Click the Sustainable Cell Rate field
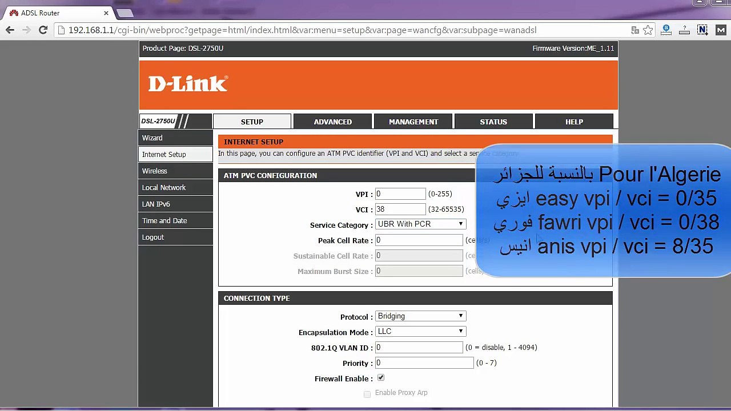 click(x=419, y=256)
